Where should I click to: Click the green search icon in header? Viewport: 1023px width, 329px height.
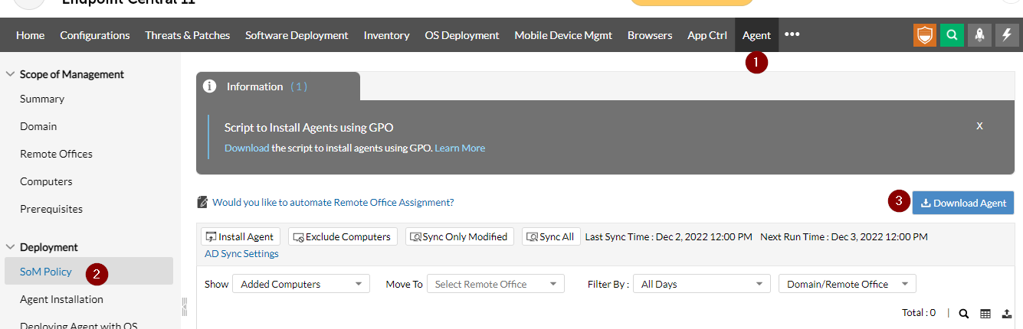point(952,35)
